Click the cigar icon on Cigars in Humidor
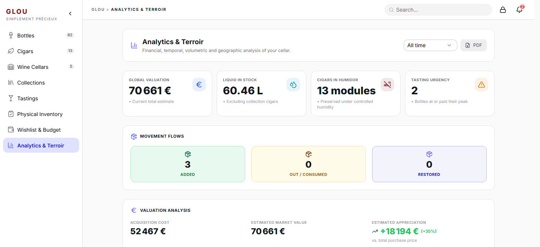540x247 pixels. point(387,85)
